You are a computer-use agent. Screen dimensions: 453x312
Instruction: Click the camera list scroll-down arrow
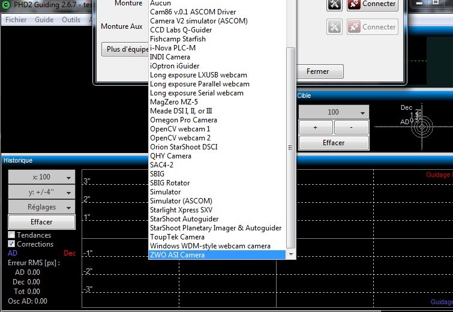291,254
